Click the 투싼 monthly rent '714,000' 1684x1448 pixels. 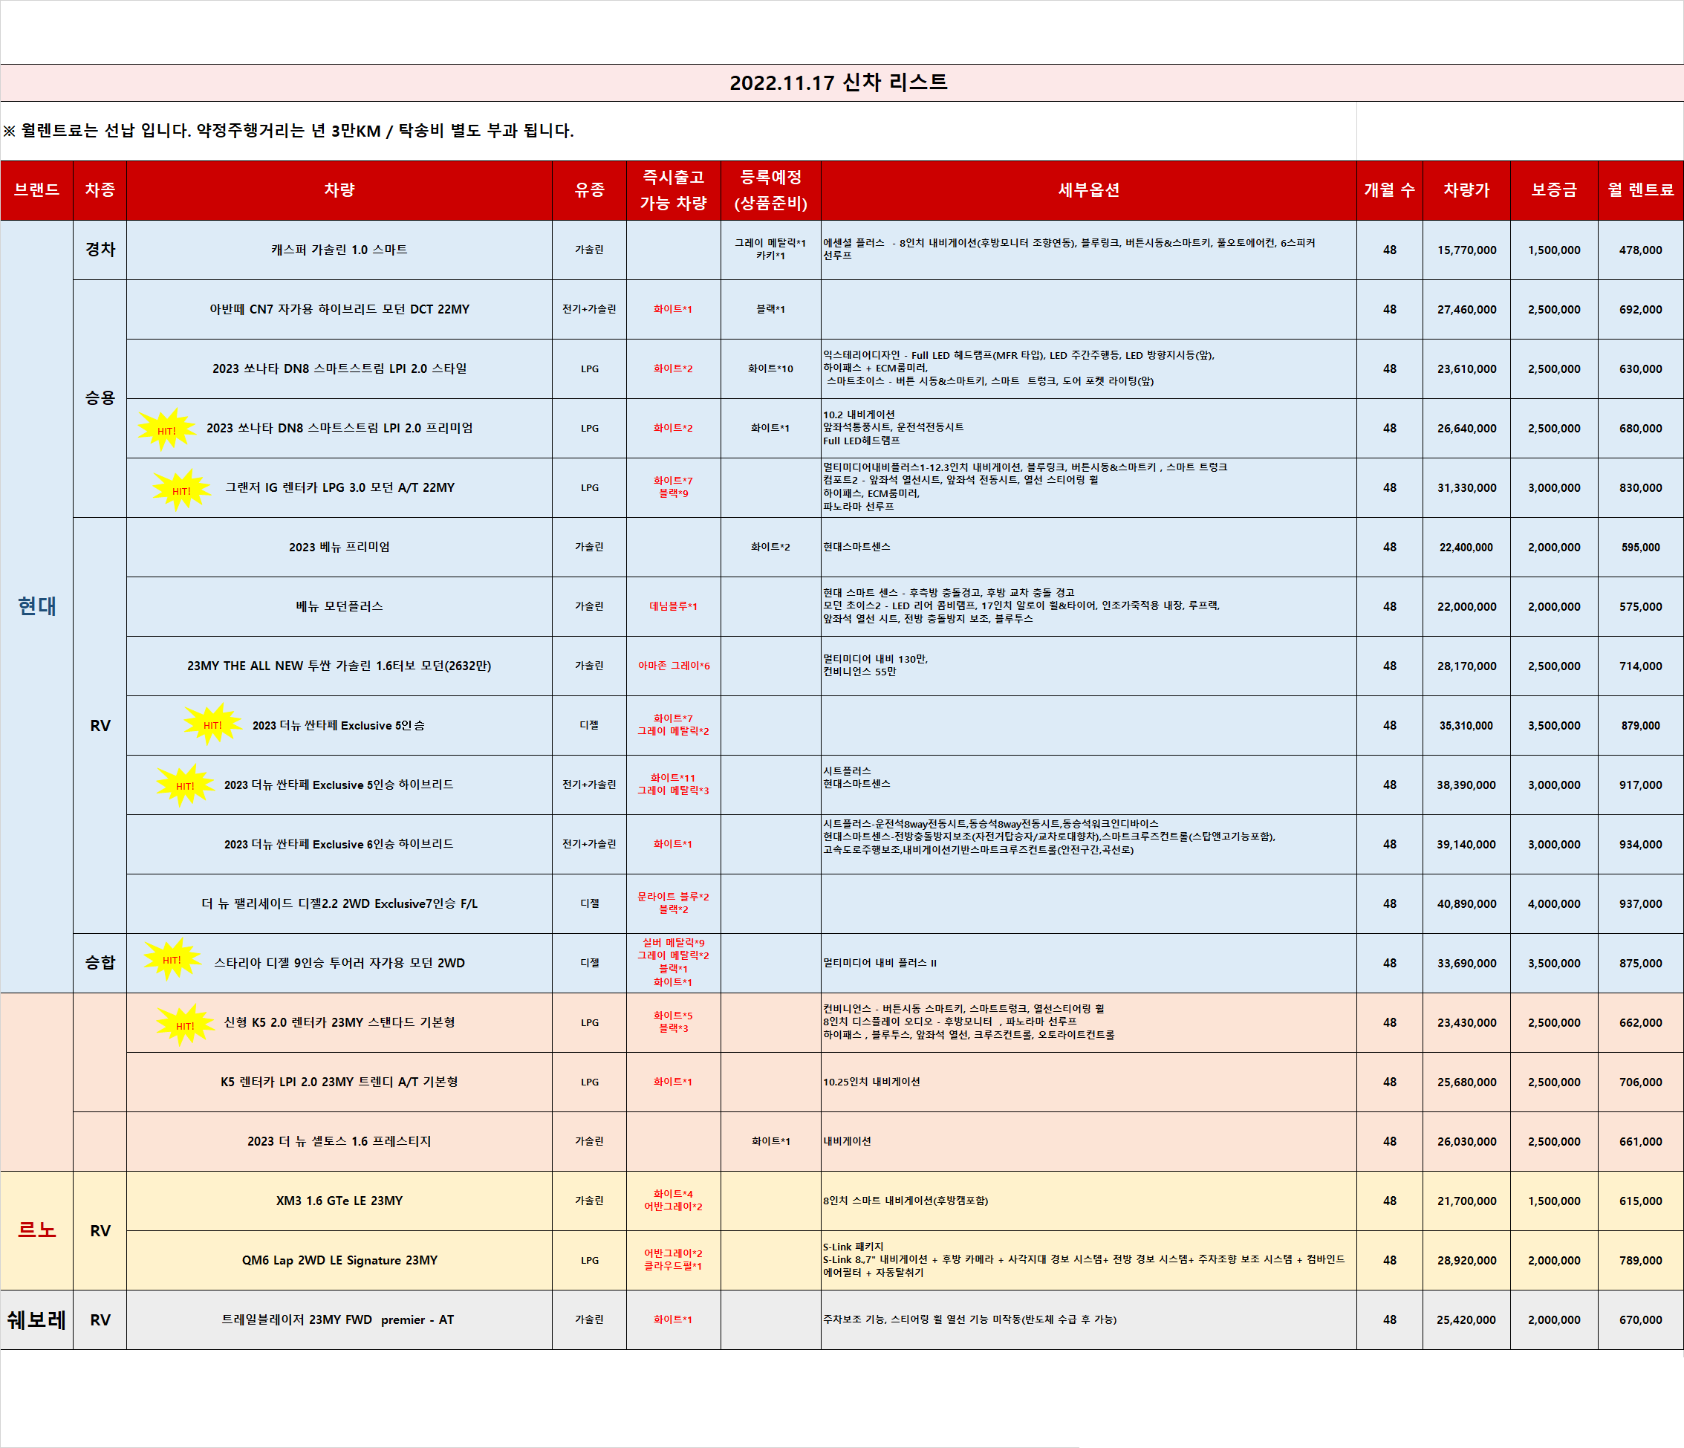(x=1641, y=666)
